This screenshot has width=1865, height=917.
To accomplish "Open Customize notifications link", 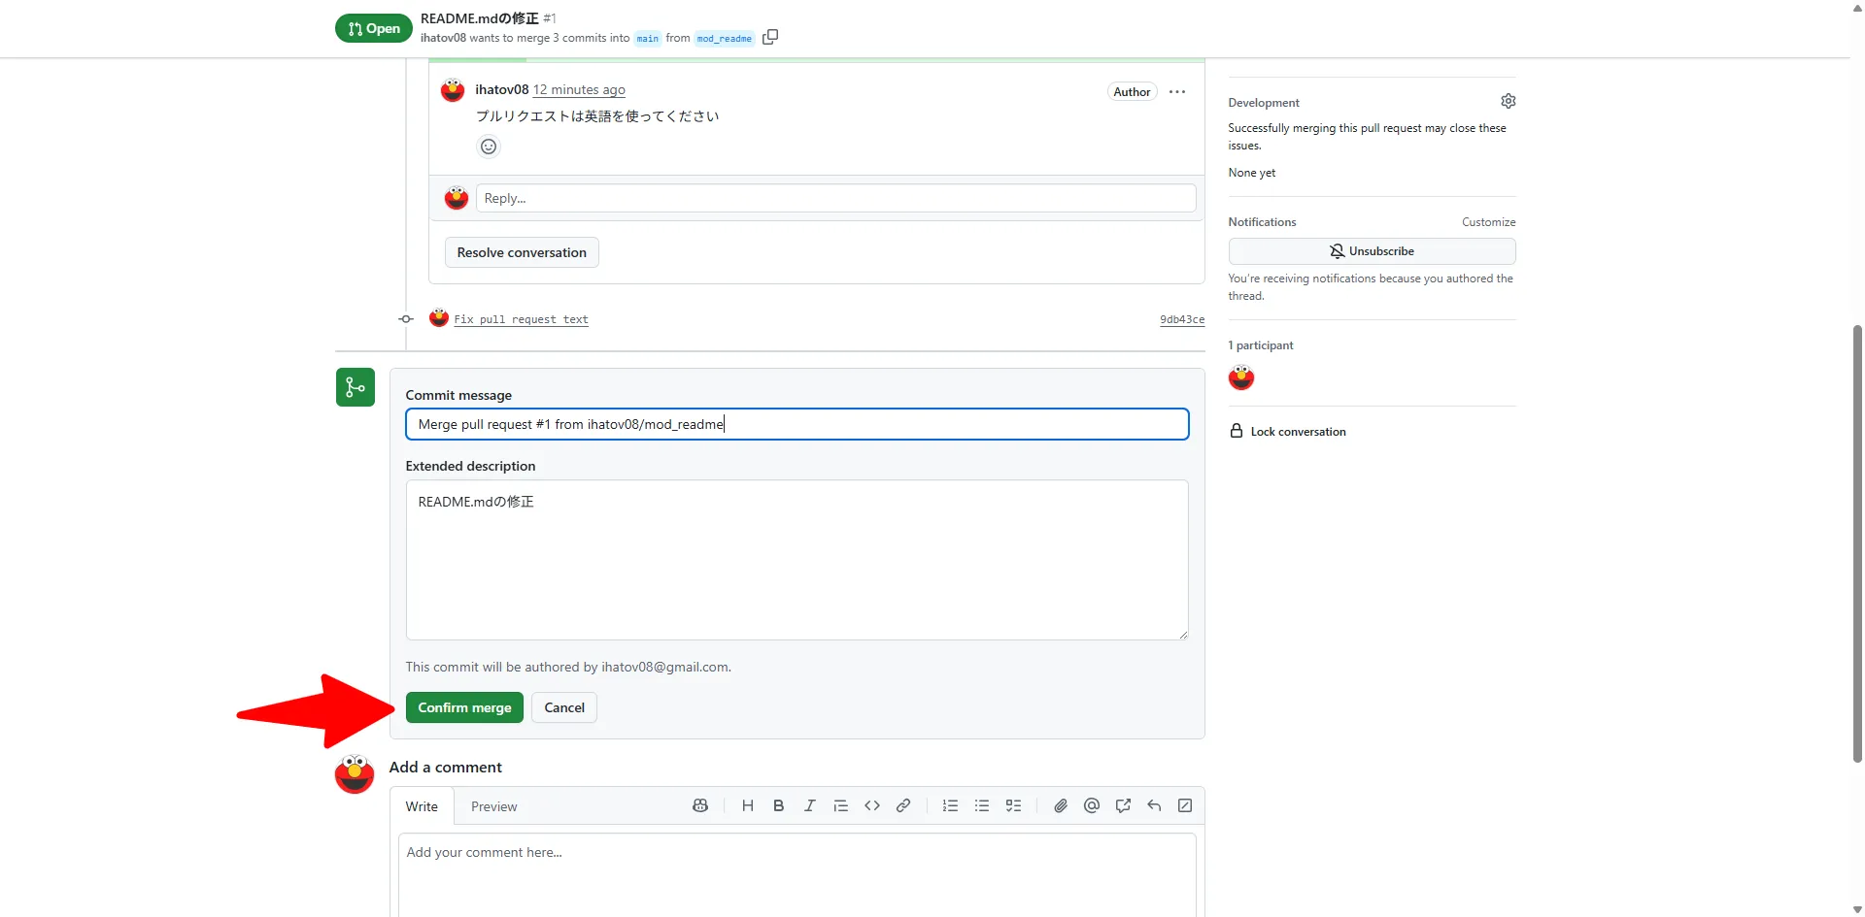I will coord(1488,222).
